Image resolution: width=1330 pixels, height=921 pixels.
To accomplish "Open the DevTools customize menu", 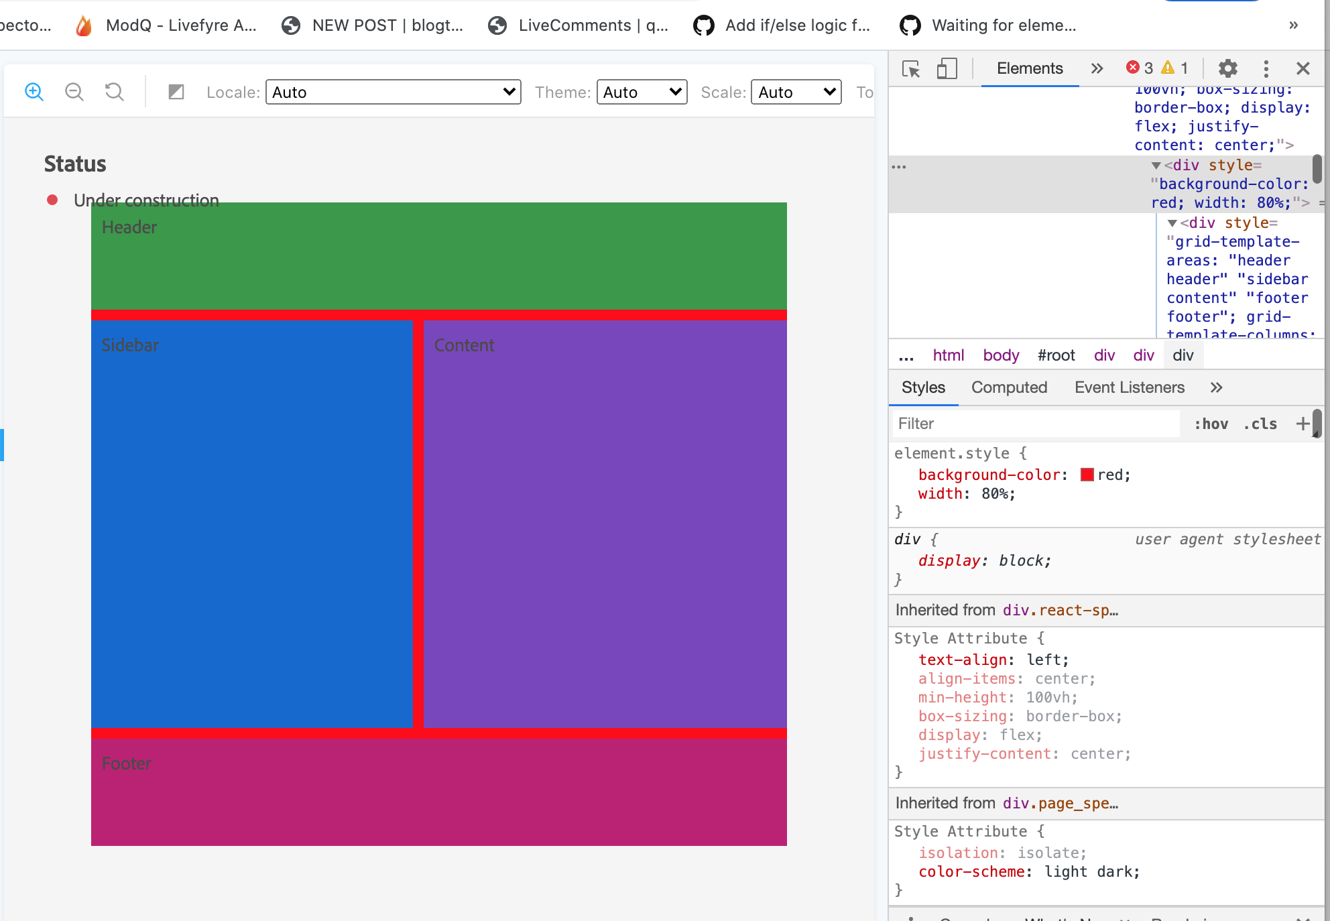I will click(1266, 68).
